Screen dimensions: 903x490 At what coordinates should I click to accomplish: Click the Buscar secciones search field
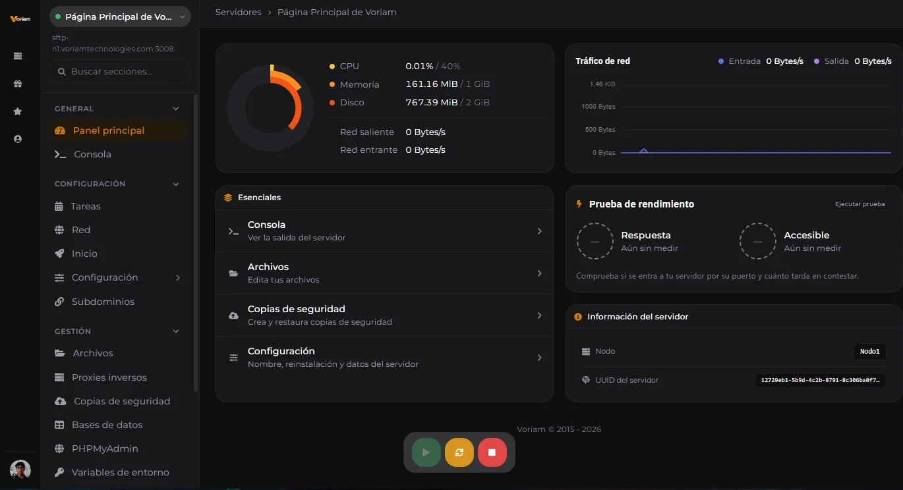[x=120, y=71]
